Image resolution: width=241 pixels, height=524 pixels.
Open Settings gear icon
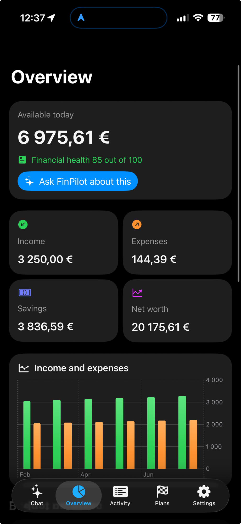pyautogui.click(x=204, y=492)
